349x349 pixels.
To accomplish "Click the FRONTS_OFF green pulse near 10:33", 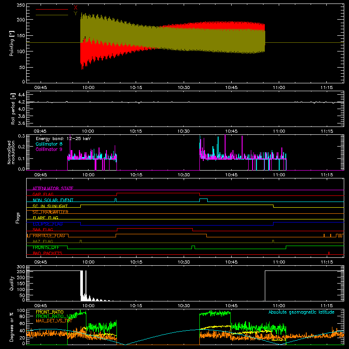I will (x=193, y=247).
